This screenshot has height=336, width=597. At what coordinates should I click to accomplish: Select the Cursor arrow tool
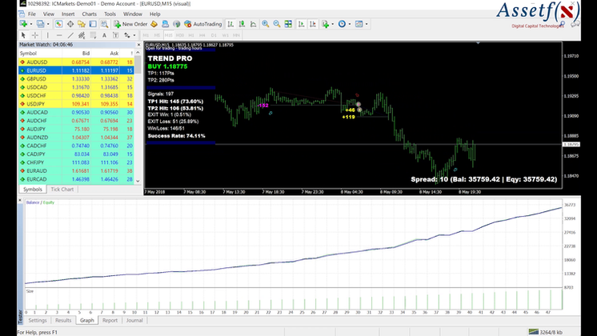pos(23,35)
